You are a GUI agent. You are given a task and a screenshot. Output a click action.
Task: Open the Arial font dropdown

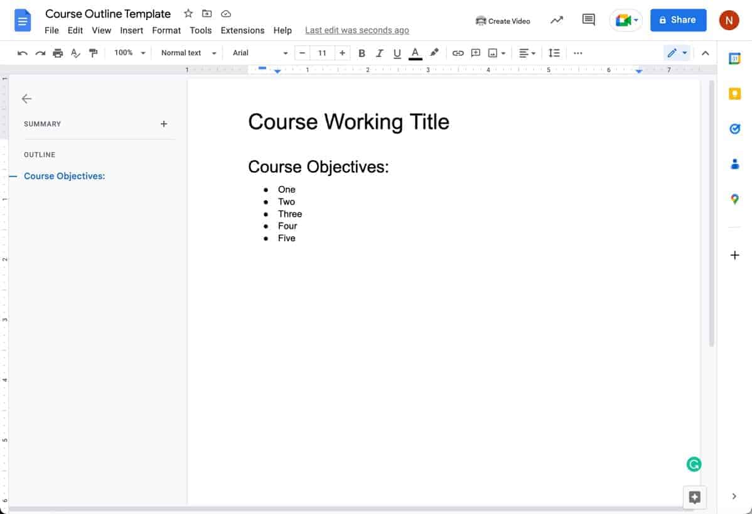click(260, 53)
